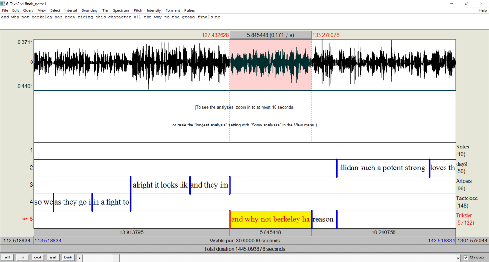Image resolution: width=489 pixels, height=262 pixels.
Task: Select interval 'alright it looks lik'
Action: (160, 185)
